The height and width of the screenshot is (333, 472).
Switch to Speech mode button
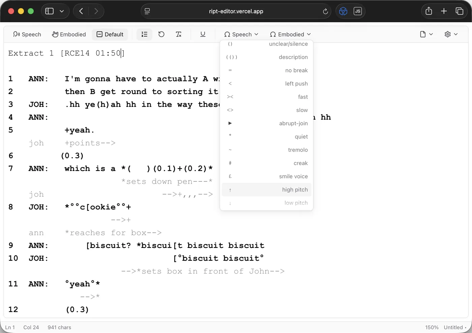tap(27, 34)
